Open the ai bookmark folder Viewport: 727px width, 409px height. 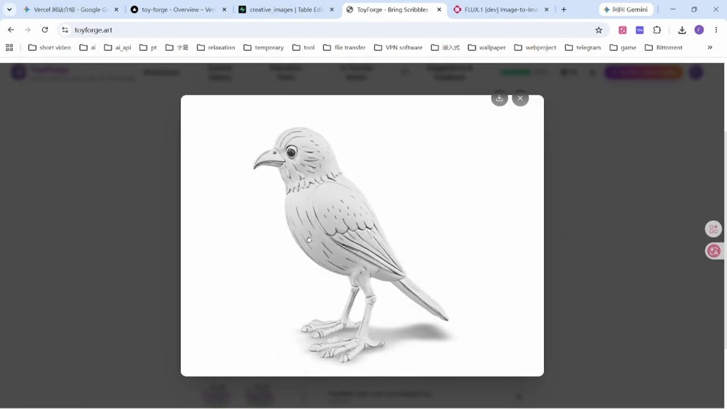(x=87, y=48)
